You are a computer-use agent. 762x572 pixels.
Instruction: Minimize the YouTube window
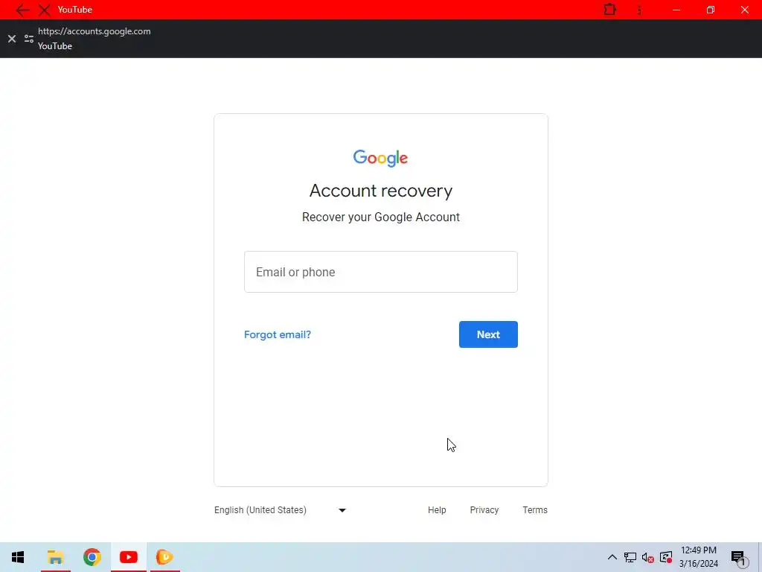click(x=676, y=10)
